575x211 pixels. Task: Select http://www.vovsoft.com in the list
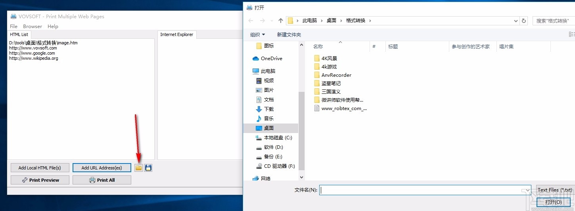33,48
